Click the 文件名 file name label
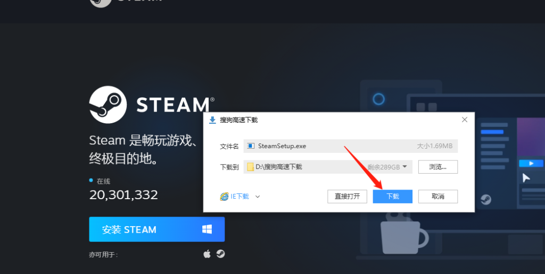545x274 pixels. pyautogui.click(x=229, y=147)
